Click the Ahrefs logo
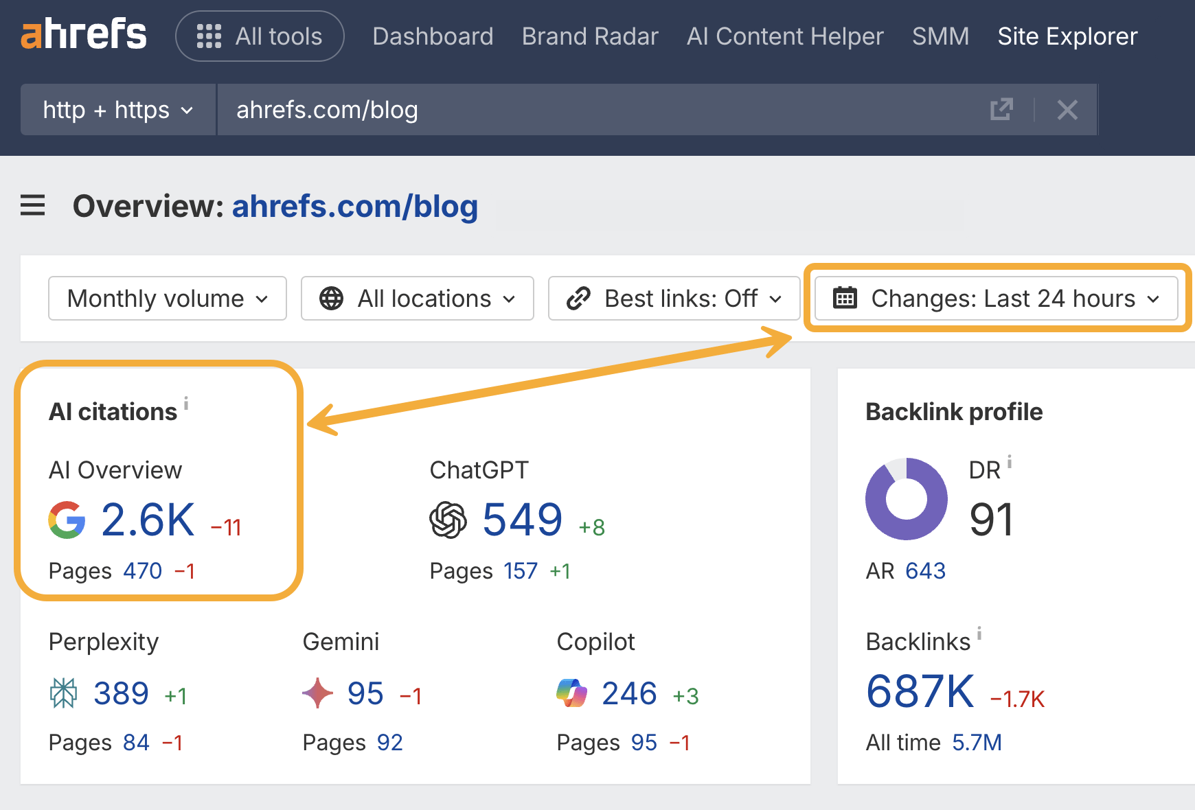This screenshot has height=810, width=1195. point(82,34)
